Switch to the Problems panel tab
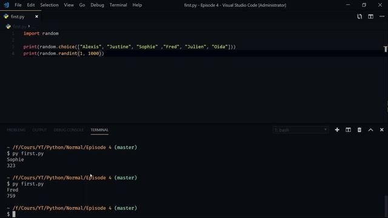The height and width of the screenshot is (218, 388). pos(16,130)
